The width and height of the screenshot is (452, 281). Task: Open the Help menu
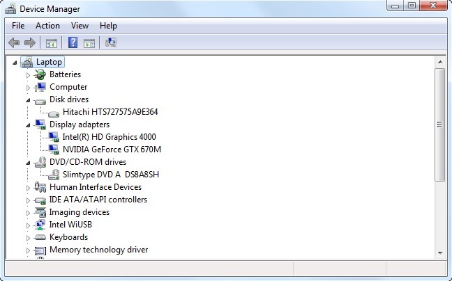click(x=108, y=26)
